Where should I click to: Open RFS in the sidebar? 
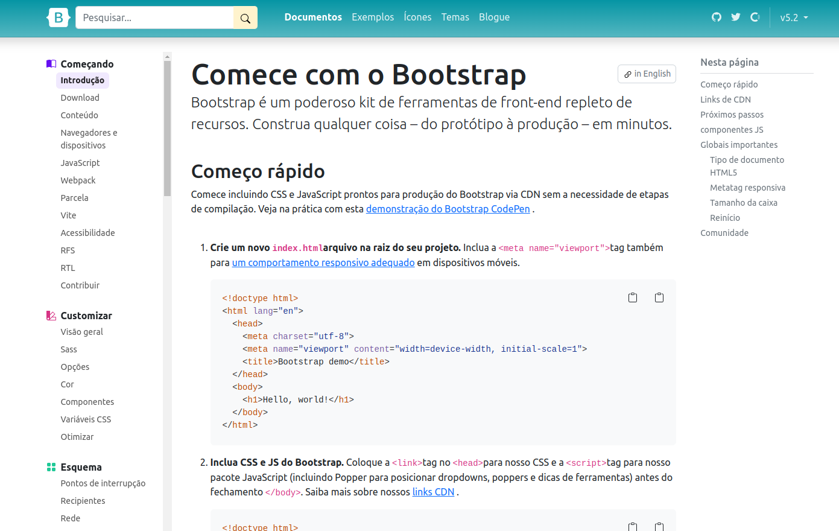(x=68, y=250)
